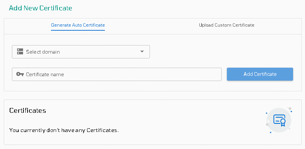Click the Certificates section heading
The width and height of the screenshot is (305, 149).
[x=28, y=111]
